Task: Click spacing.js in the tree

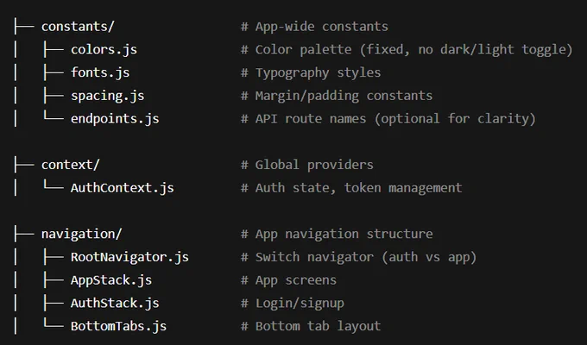Action: [x=107, y=96]
